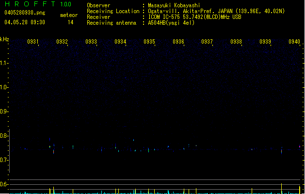Click the kHz axis unit label
305x194 pixels.
(4, 39)
